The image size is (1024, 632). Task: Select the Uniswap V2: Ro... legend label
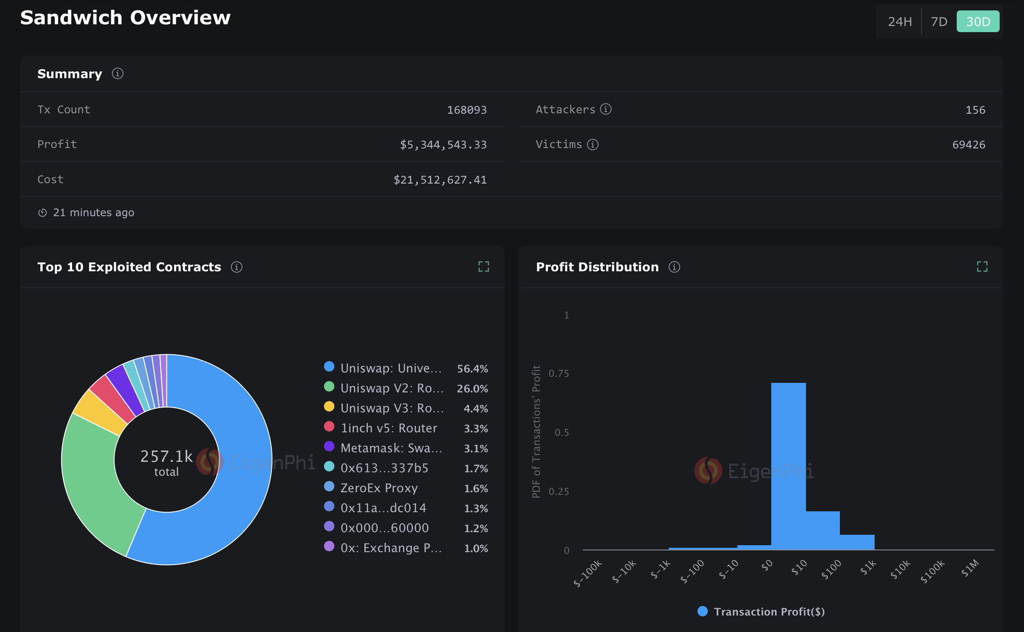coord(392,388)
